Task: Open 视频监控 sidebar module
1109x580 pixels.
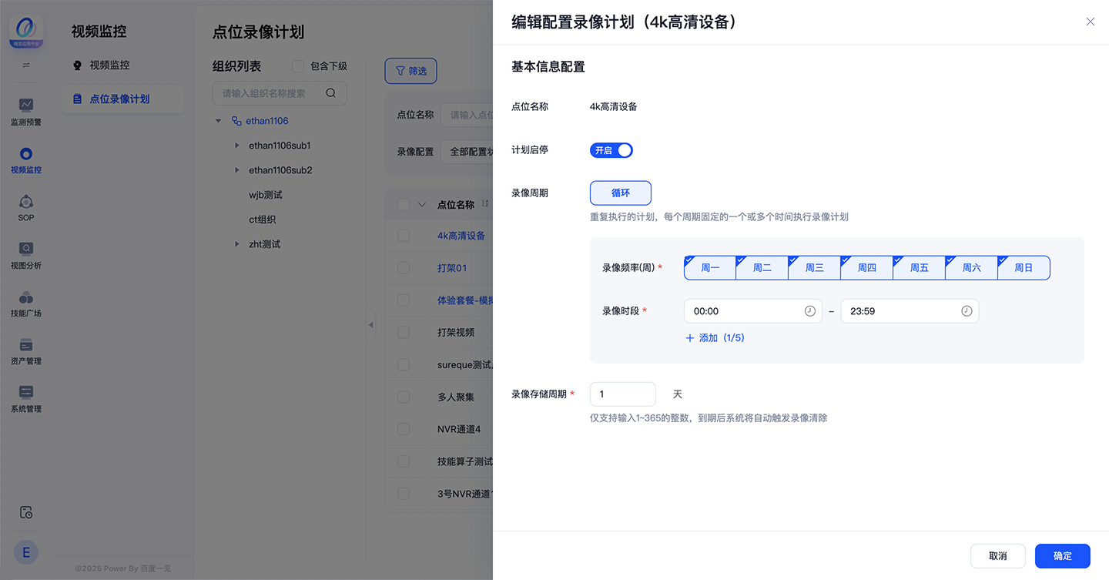Action: (26, 159)
